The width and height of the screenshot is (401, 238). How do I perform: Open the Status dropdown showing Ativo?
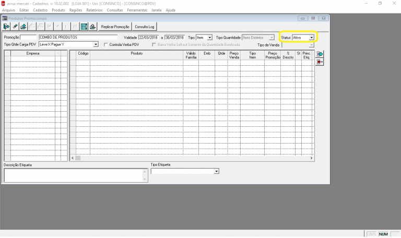tap(311, 38)
